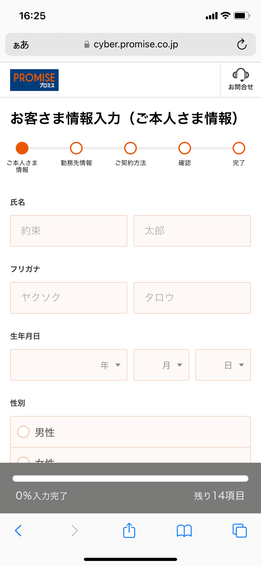Open the birth month (月) dropdown

pos(161,365)
